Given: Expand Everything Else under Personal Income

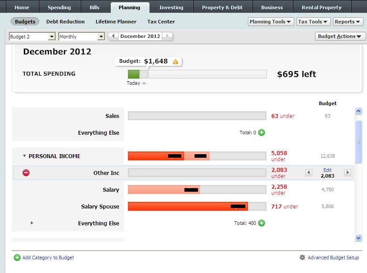Looking at the screenshot, I should 32,223.
